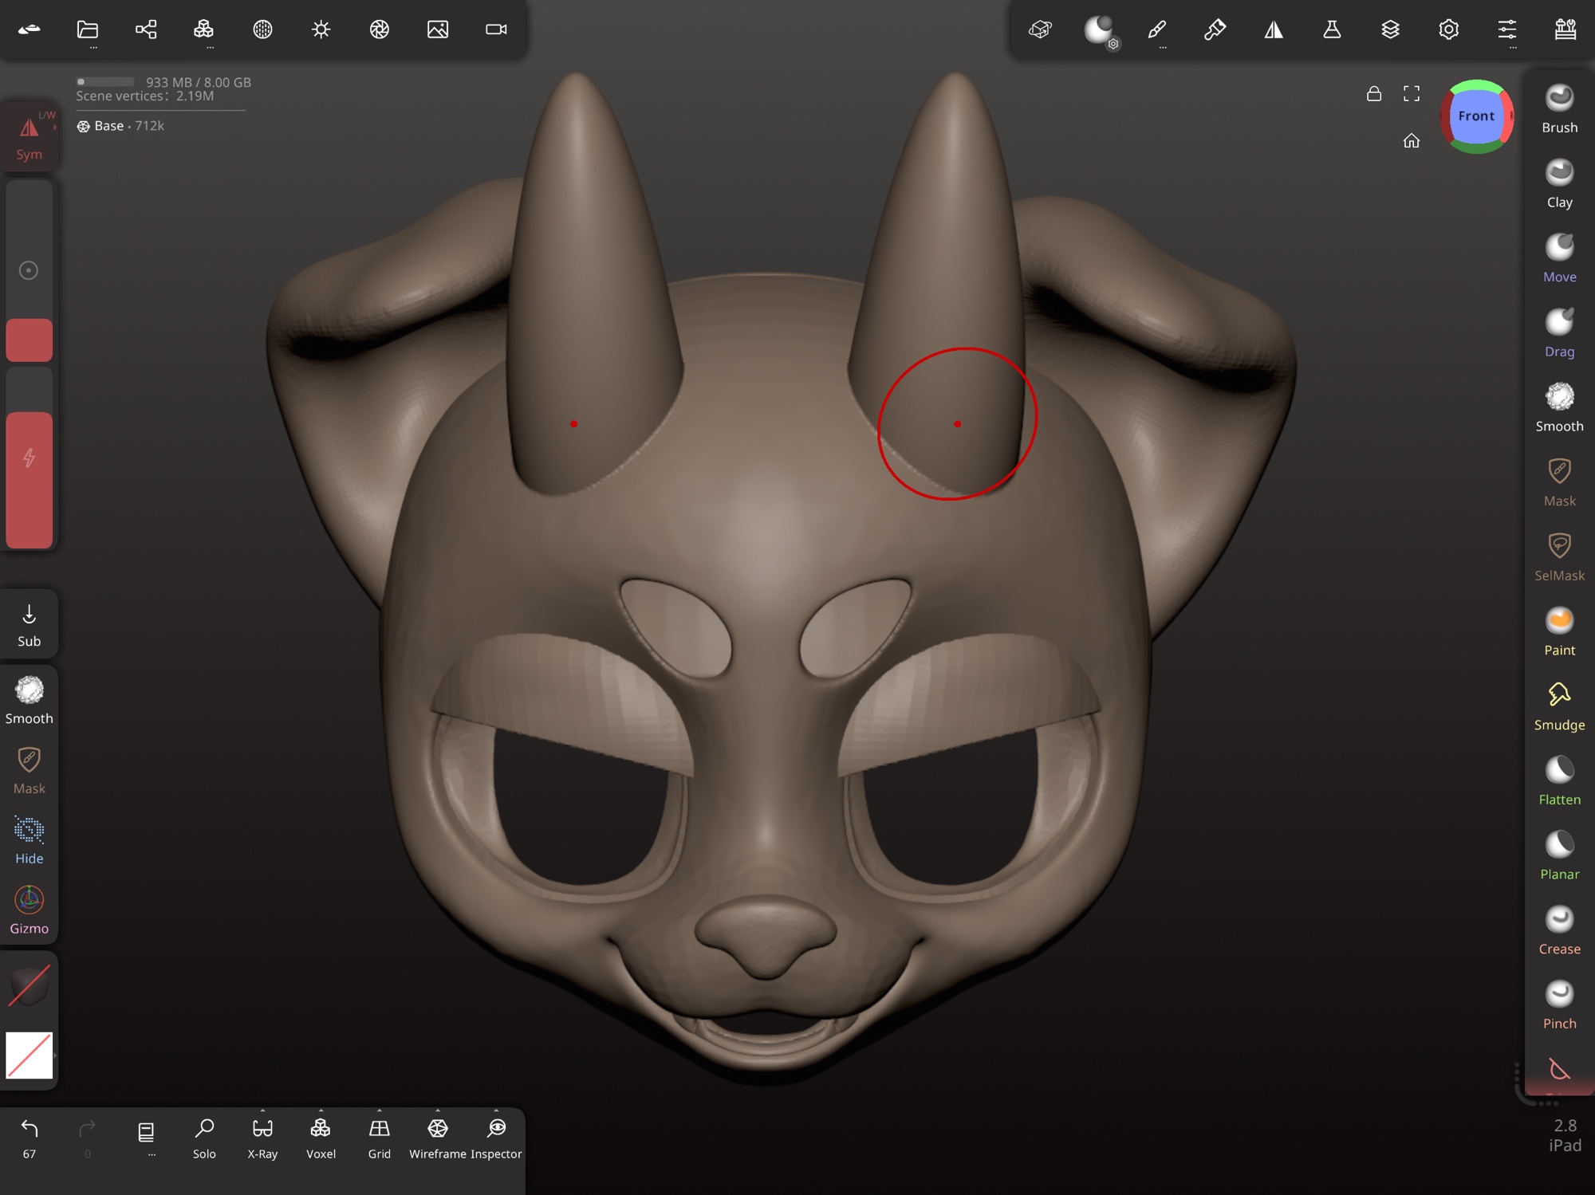Open the Inspector options
The height and width of the screenshot is (1195, 1595).
tap(496, 1138)
